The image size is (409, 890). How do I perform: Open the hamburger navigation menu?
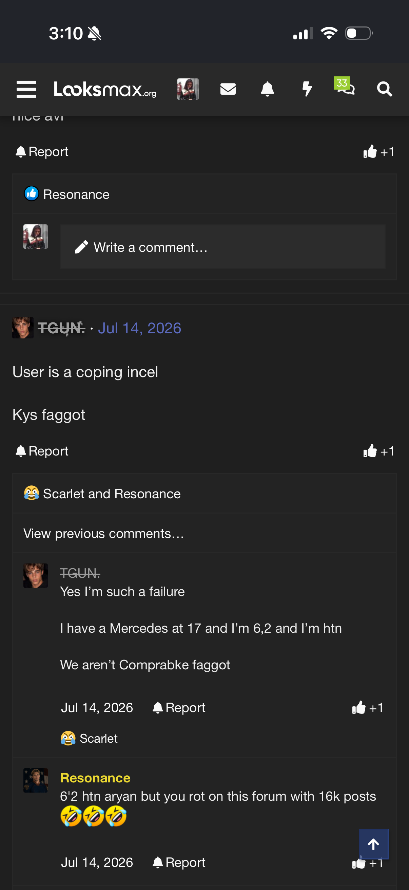tap(26, 89)
